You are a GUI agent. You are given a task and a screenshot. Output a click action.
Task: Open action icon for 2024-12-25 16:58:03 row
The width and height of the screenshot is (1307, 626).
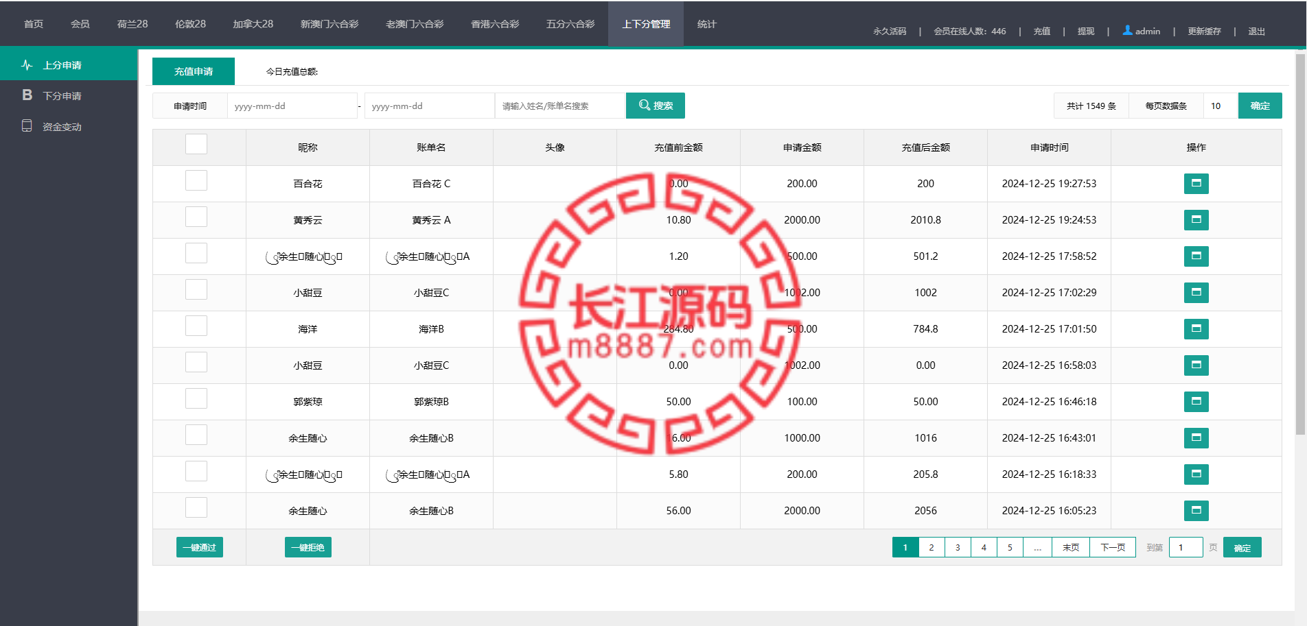1196,365
